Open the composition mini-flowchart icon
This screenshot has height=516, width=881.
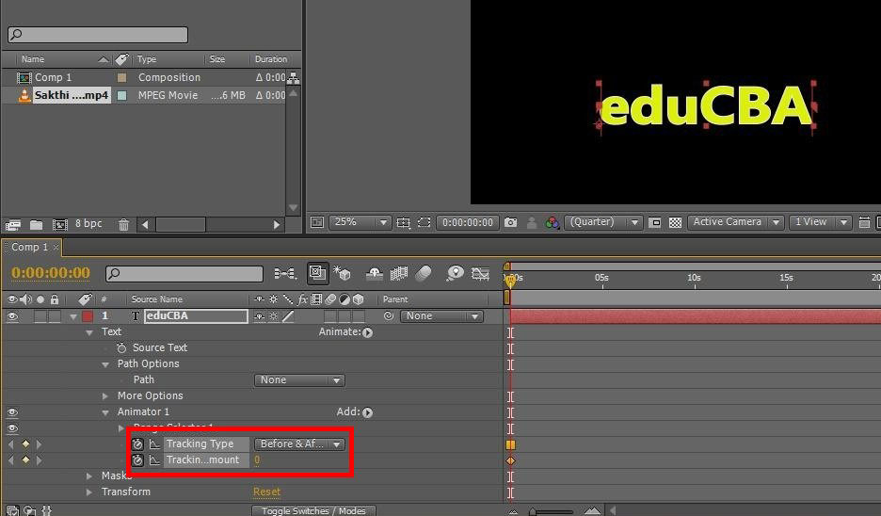tap(285, 274)
